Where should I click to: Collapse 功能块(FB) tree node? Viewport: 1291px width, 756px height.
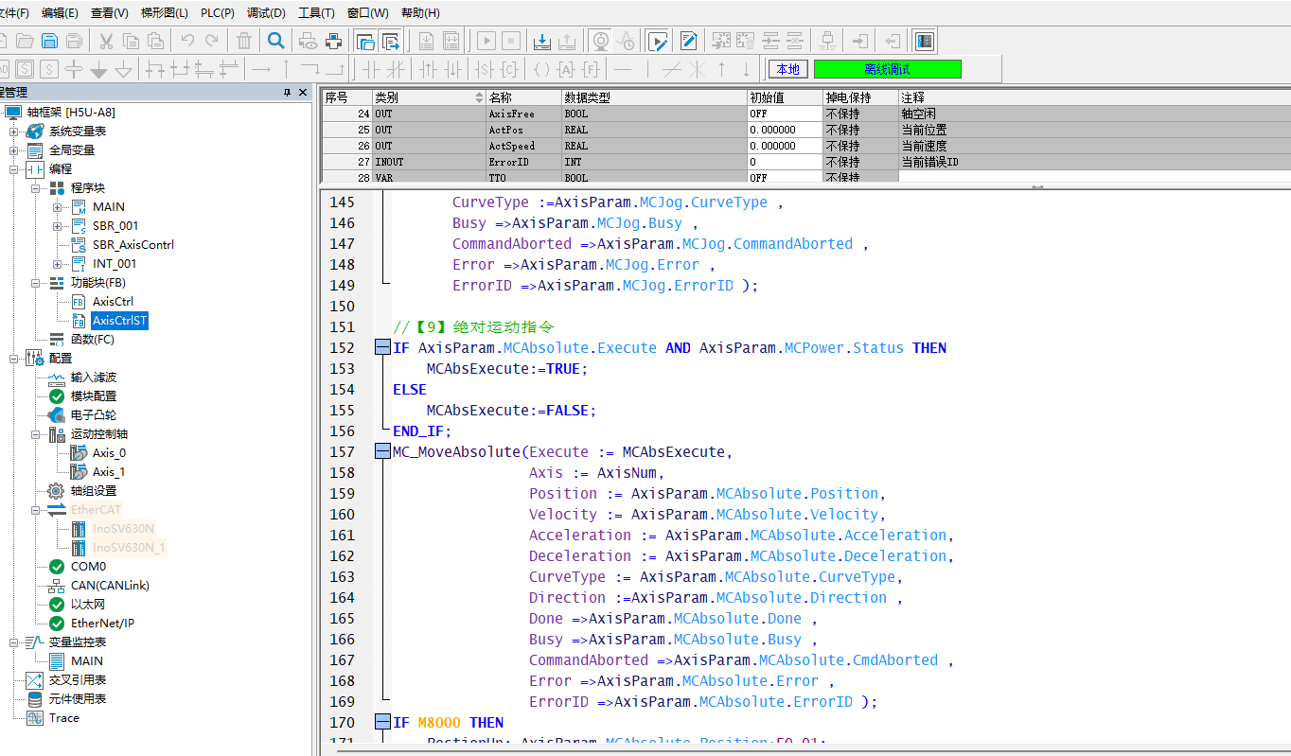tap(36, 283)
